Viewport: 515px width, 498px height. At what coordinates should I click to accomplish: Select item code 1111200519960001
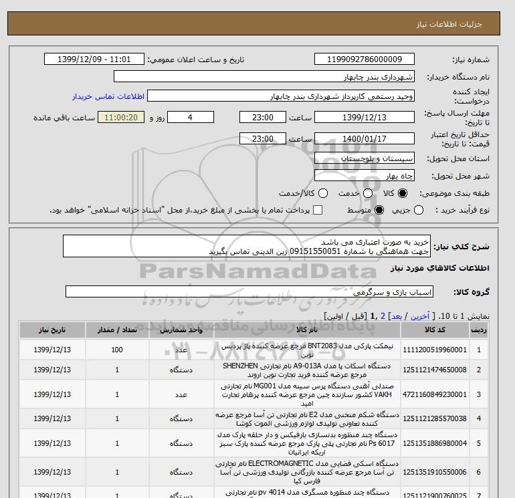[435, 350]
